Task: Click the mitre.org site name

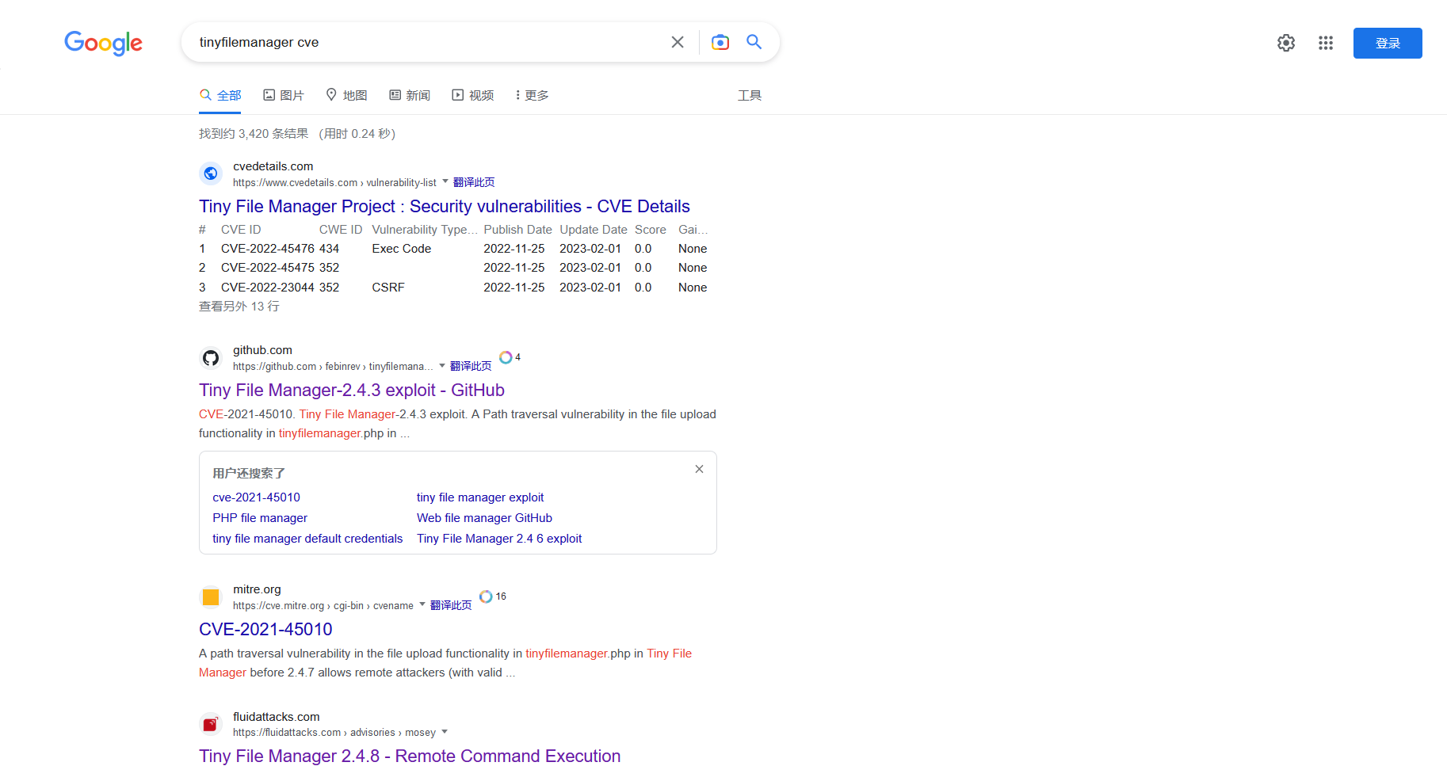Action: tap(257, 589)
